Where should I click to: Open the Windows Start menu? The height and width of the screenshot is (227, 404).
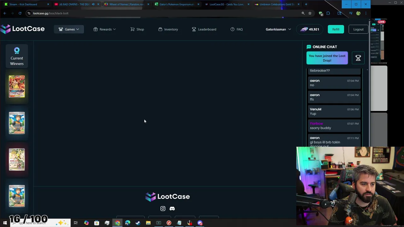(5, 223)
